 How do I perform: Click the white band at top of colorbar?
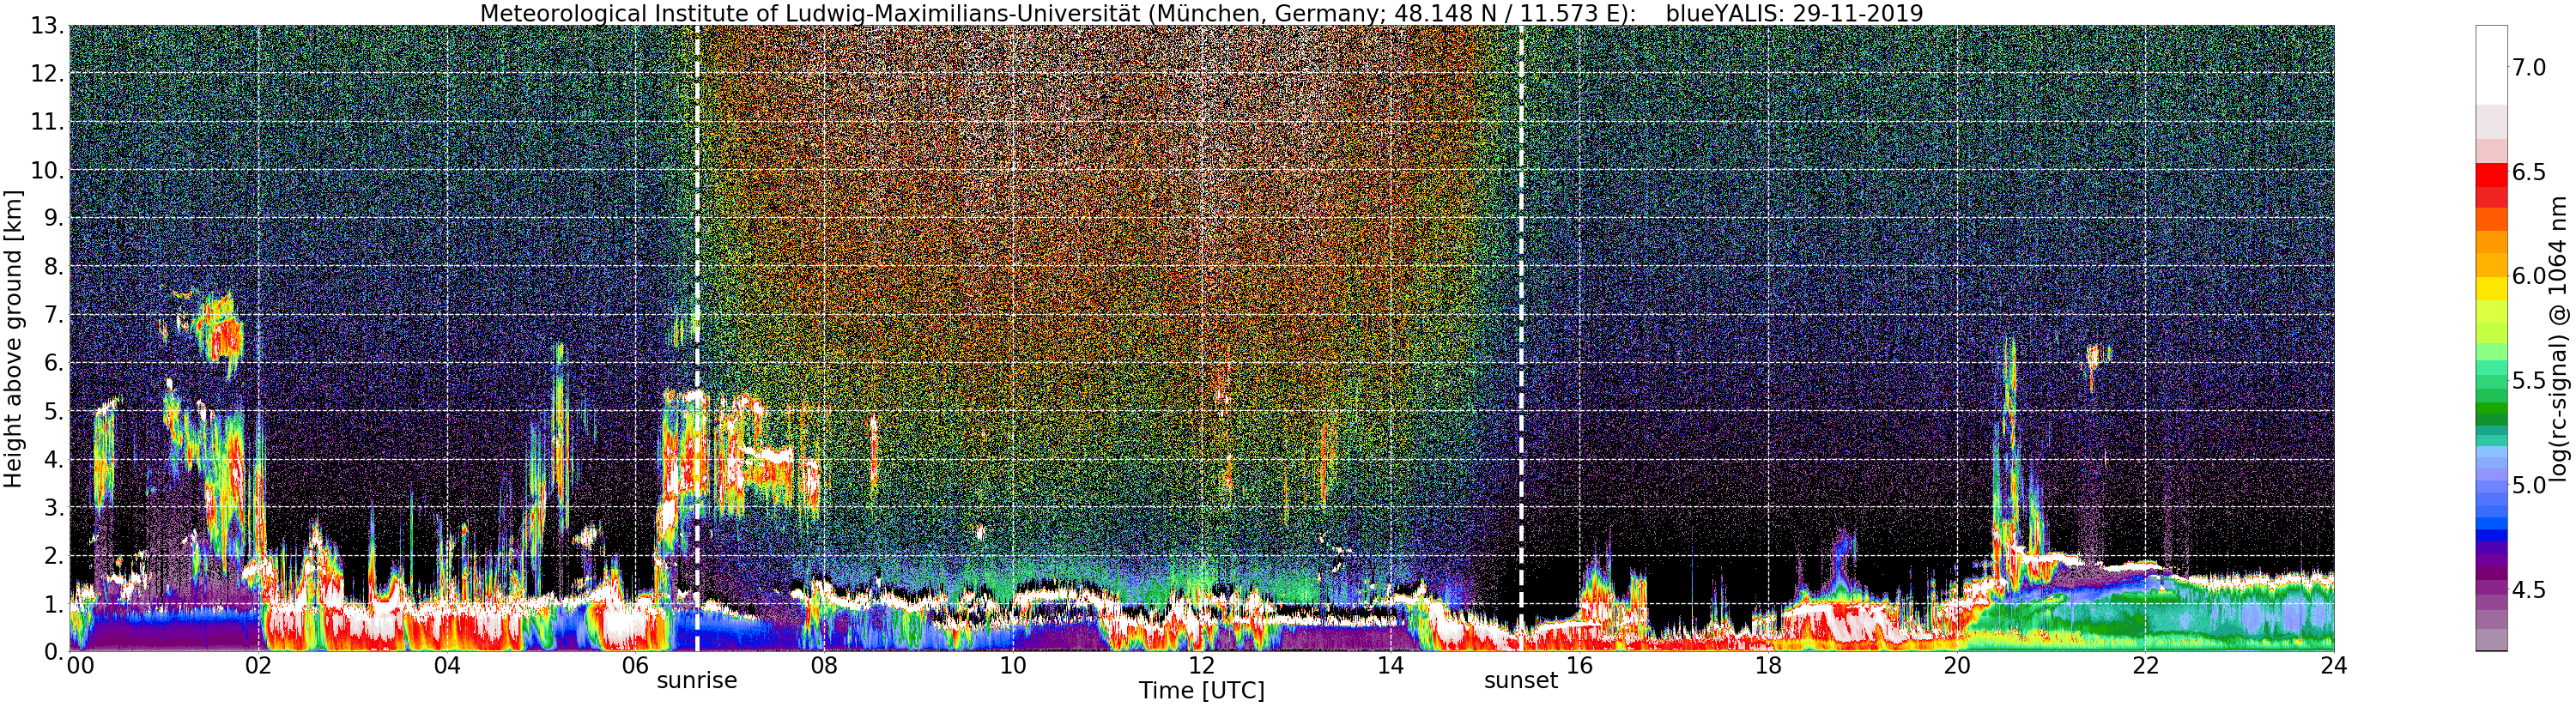coord(2491,65)
